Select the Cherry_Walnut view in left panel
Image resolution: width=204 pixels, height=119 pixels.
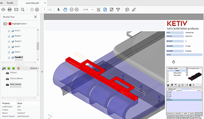tap(16, 79)
